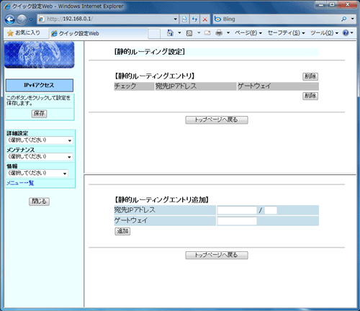360x311 pixels.
Task: Click the Help question mark icon
Action: pyautogui.click(x=346, y=33)
